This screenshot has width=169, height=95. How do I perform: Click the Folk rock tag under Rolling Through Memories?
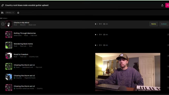(34, 35)
